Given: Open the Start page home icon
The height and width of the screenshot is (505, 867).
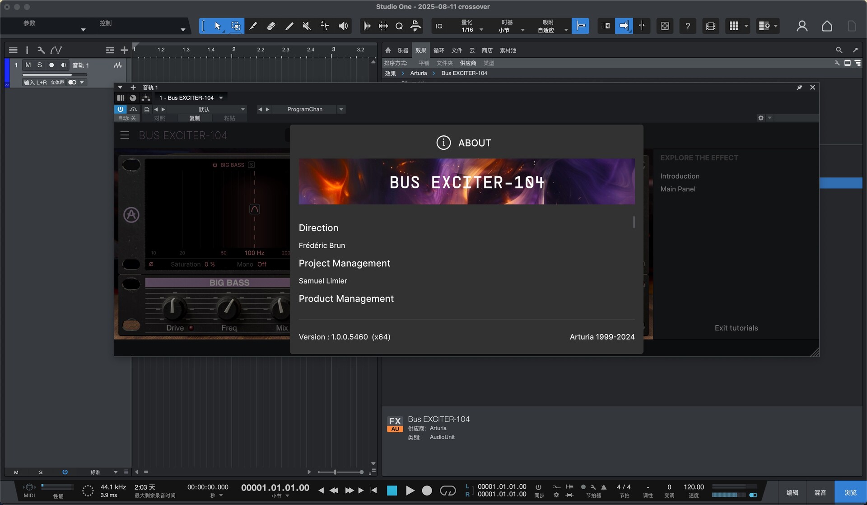Looking at the screenshot, I should pos(827,26).
